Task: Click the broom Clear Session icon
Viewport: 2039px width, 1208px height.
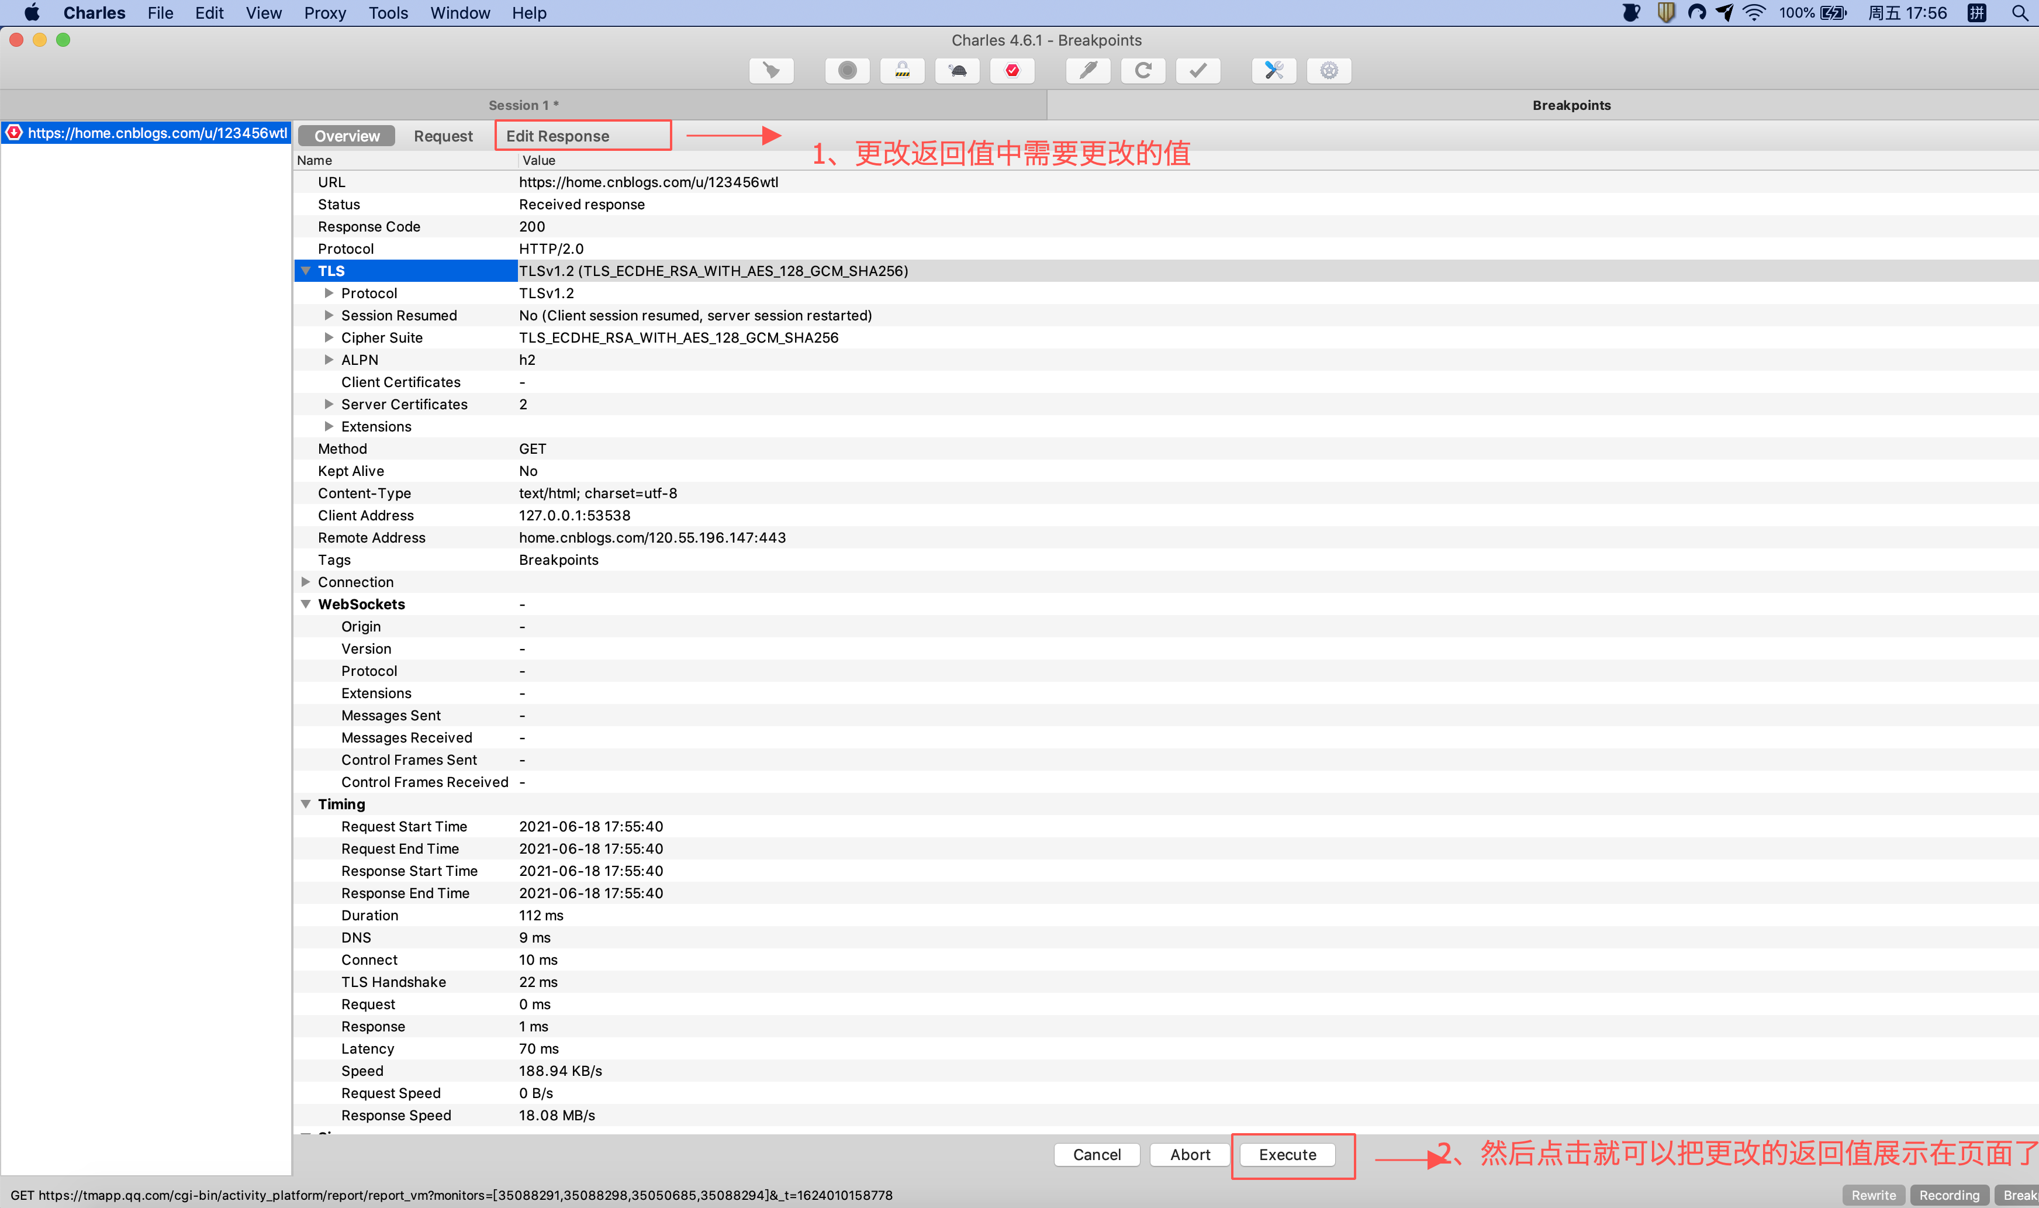Action: point(770,71)
